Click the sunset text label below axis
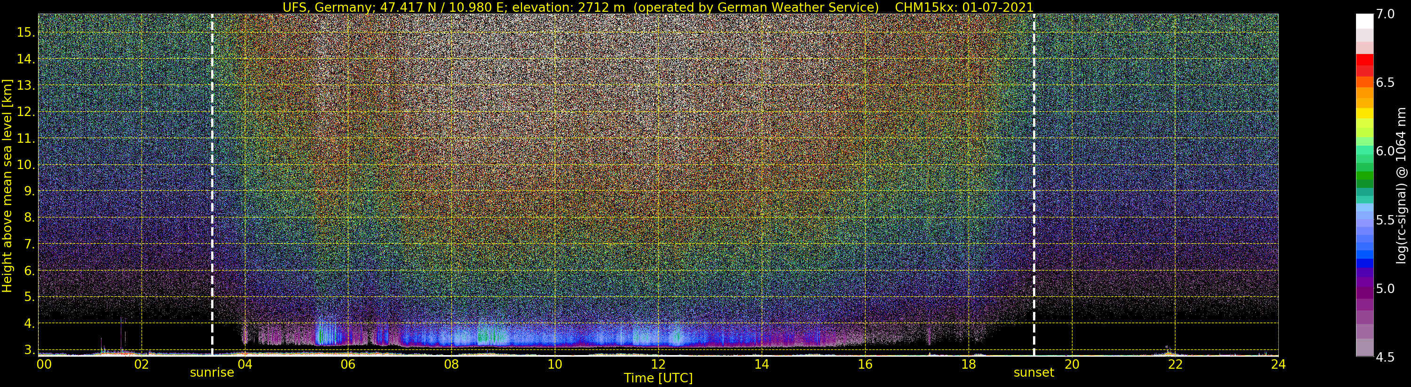This screenshot has height=387, width=1411. (x=1033, y=373)
